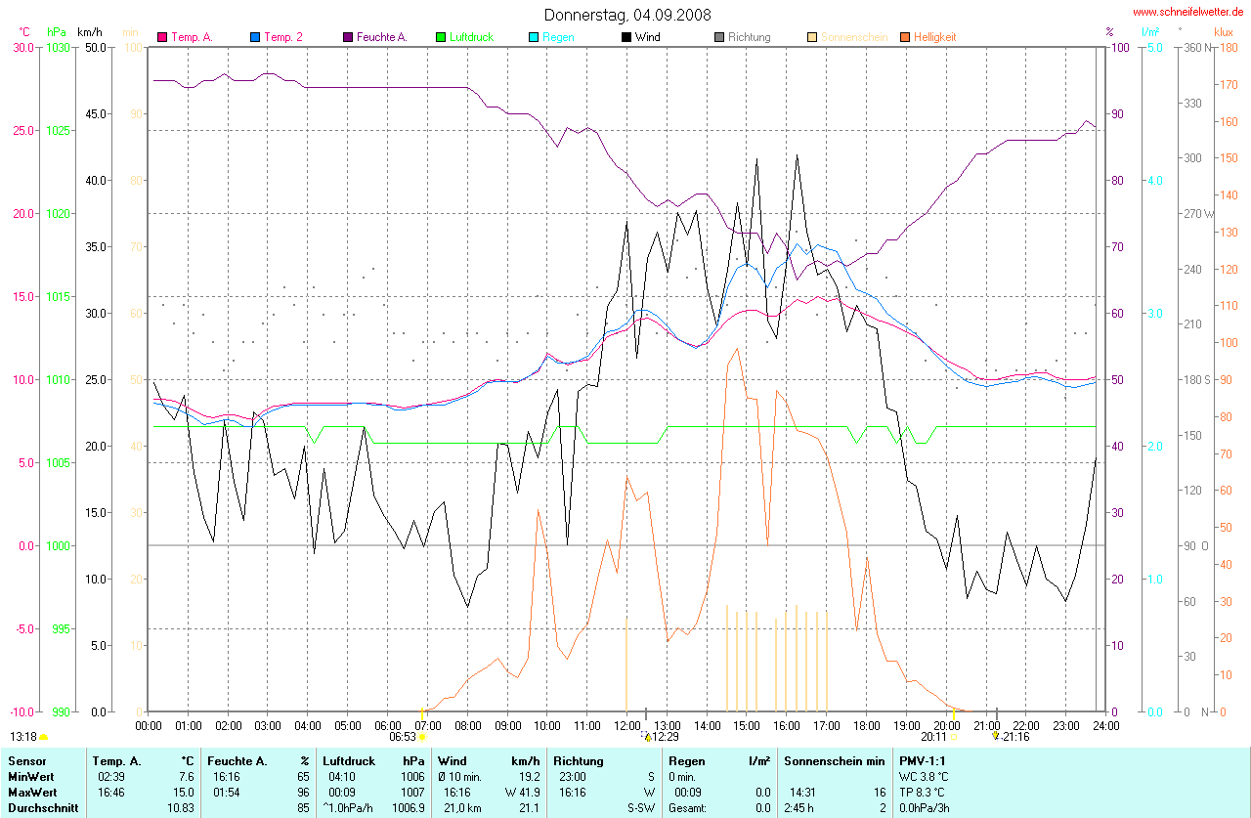Click the klux axis unit label
Image resolution: width=1251 pixels, height=818 pixels.
1224,32
